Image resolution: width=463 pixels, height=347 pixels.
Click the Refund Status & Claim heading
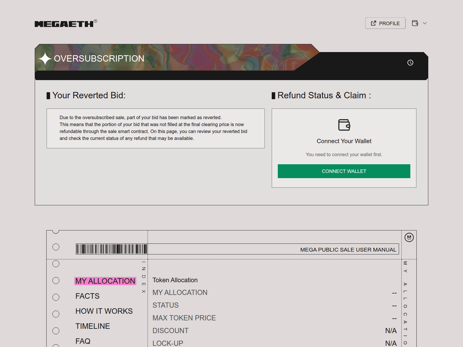(324, 95)
